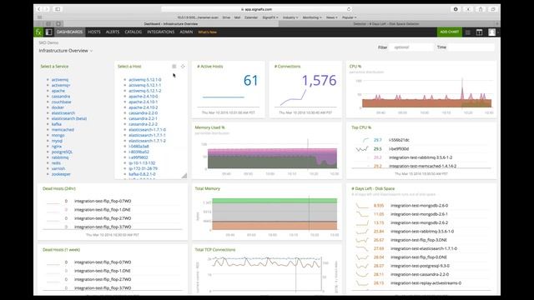
Task: Open host activemq-5.12.1-0
Action: tap(145, 80)
